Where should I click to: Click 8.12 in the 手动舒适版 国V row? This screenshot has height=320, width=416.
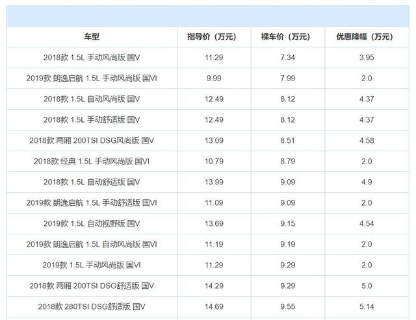288,119
